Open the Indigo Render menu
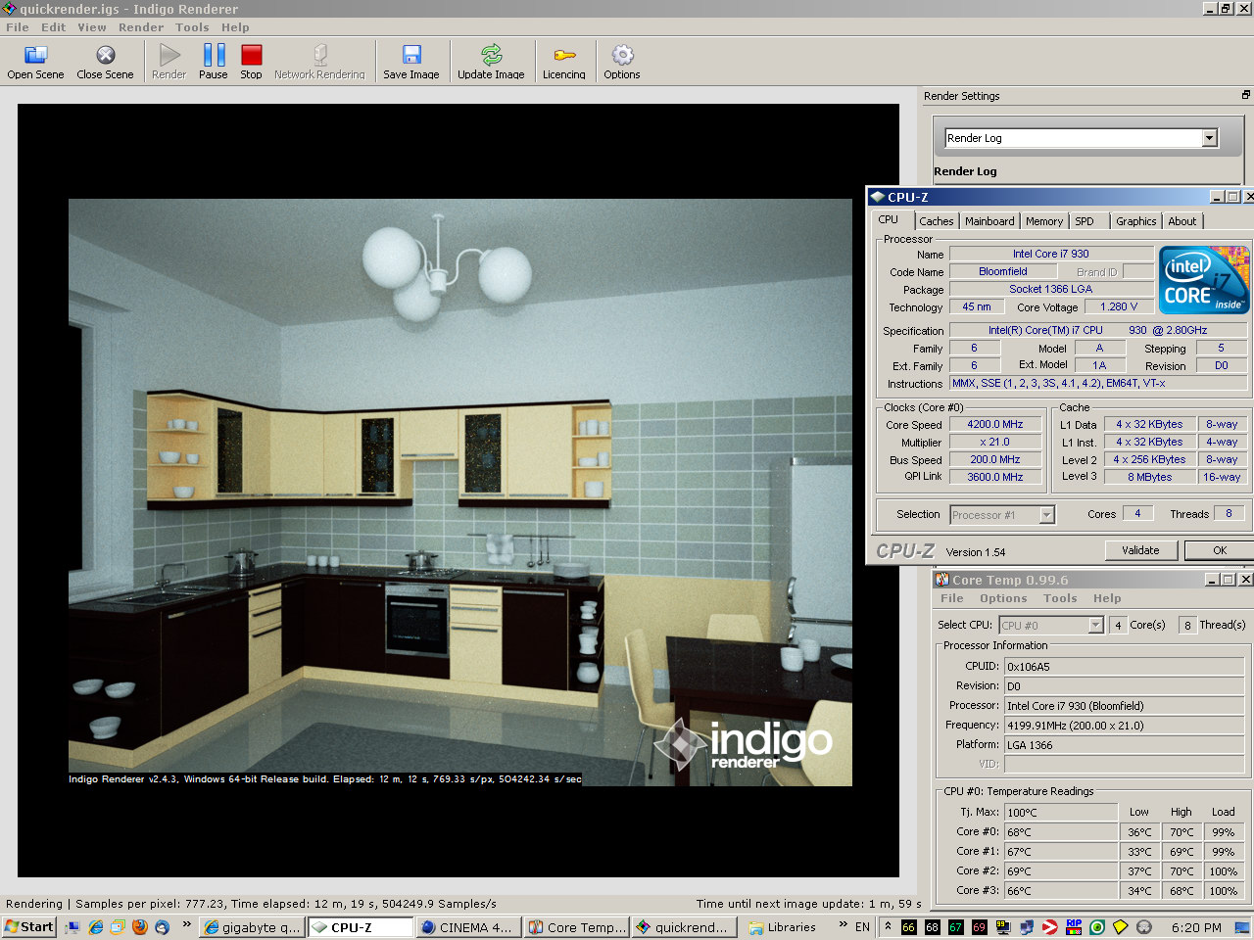Viewport: 1254px width, 940px height. (x=141, y=27)
